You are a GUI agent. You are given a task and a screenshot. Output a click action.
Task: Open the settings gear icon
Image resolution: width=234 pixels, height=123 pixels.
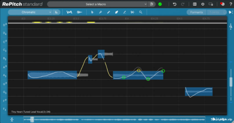click(x=222, y=4)
